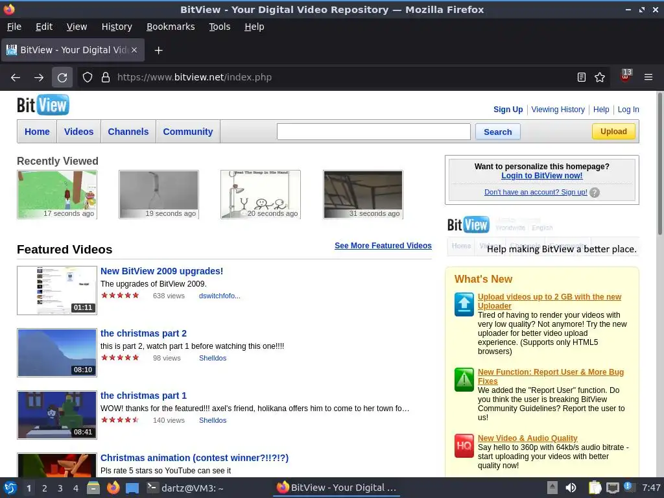This screenshot has width=664, height=498.
Task: Click the BitView logo at top left
Action: point(43,105)
